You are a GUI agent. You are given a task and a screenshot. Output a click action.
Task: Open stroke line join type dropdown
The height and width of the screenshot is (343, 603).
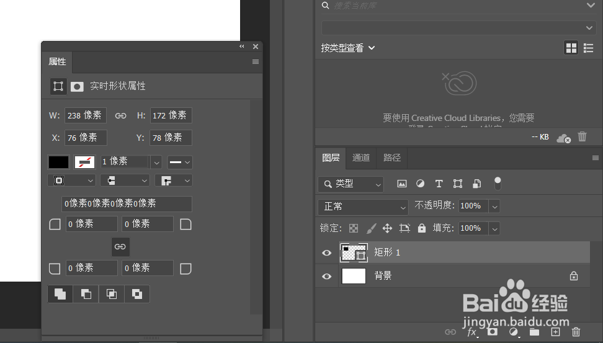tap(174, 180)
